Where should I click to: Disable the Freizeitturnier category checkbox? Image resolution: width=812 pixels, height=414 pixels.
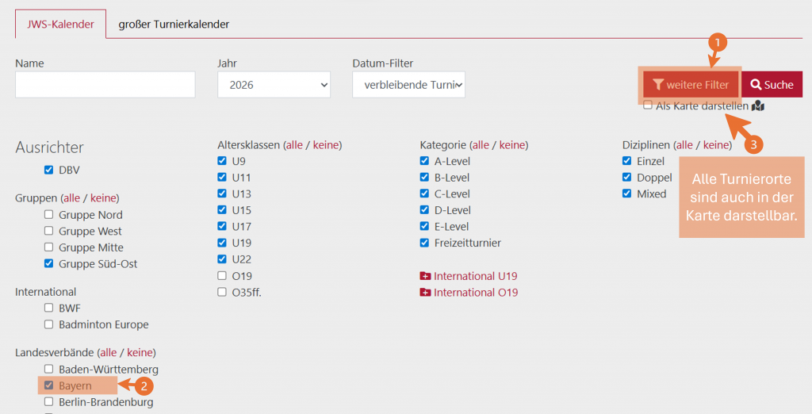click(x=424, y=243)
